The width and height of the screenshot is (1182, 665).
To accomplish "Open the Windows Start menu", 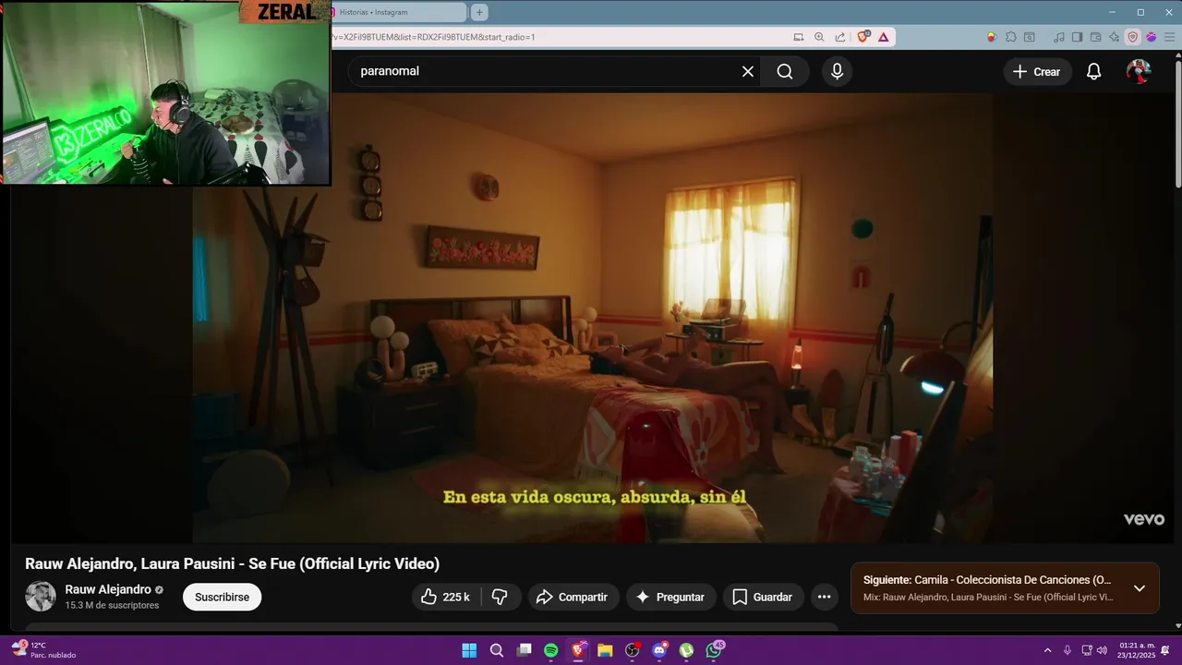I will [469, 650].
